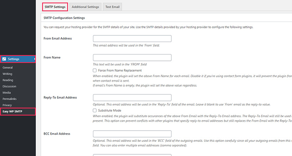The height and width of the screenshot is (156, 292).
Task: Switch to the SMTP Settings tab
Action: click(x=55, y=7)
